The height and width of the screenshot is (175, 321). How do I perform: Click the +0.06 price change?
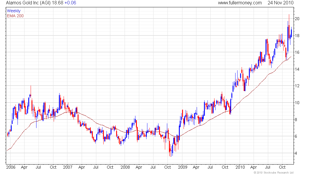pos(70,3)
